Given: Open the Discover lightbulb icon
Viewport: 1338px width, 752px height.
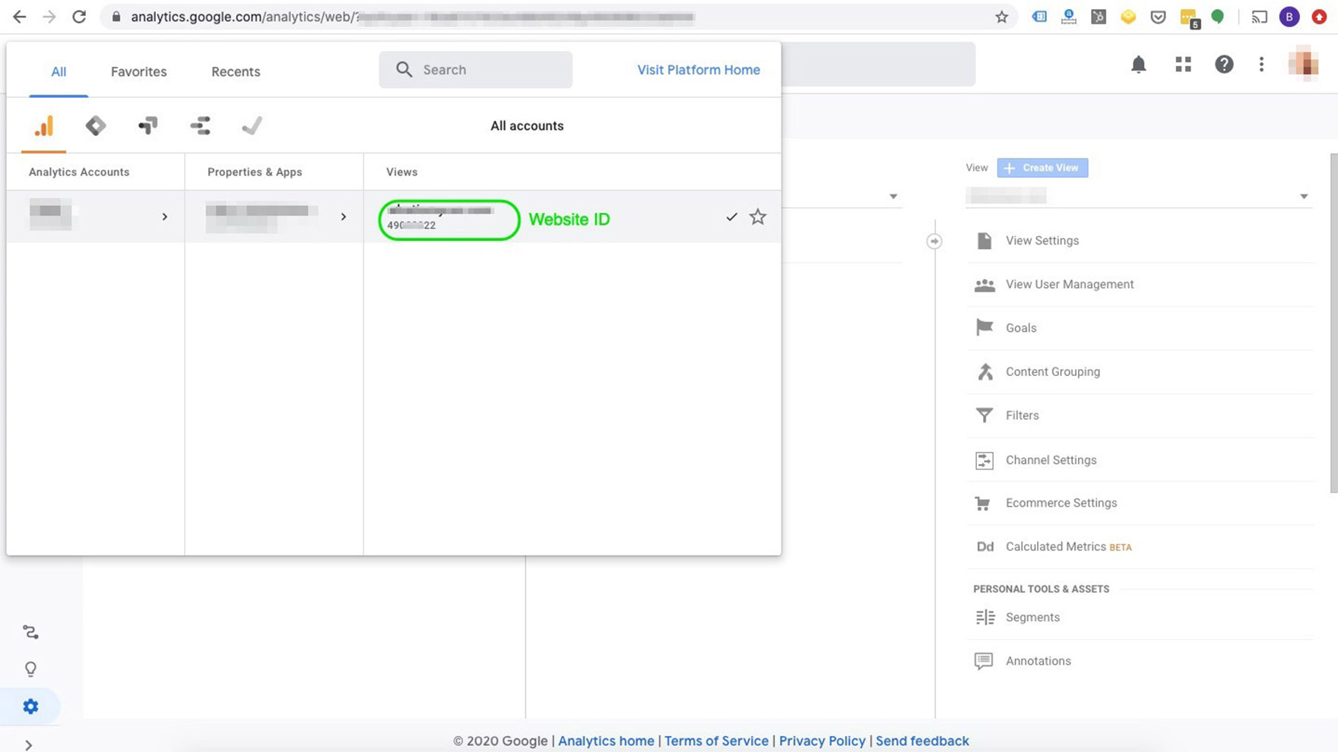Looking at the screenshot, I should [x=30, y=669].
